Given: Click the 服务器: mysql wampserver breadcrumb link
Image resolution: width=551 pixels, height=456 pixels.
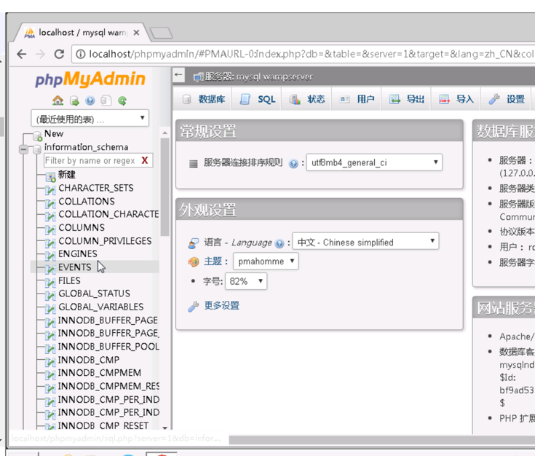Looking at the screenshot, I should tap(258, 76).
